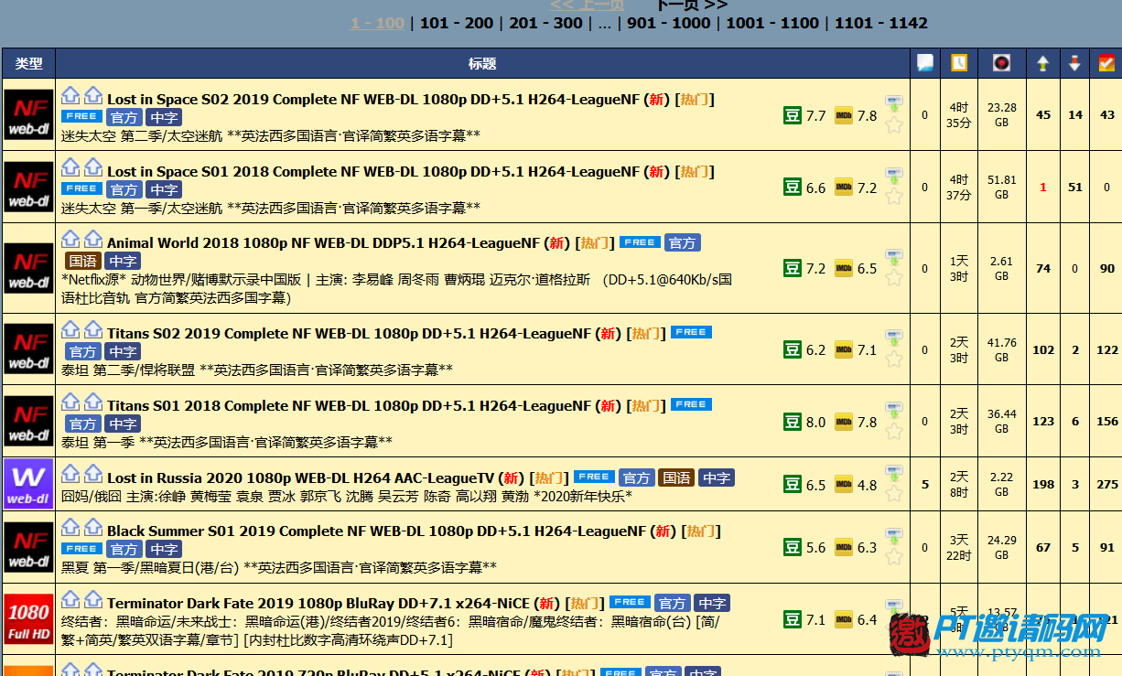Screen dimensions: 1122x676
Task: Open the 5 comments on Lost in Russia
Action: click(925, 485)
